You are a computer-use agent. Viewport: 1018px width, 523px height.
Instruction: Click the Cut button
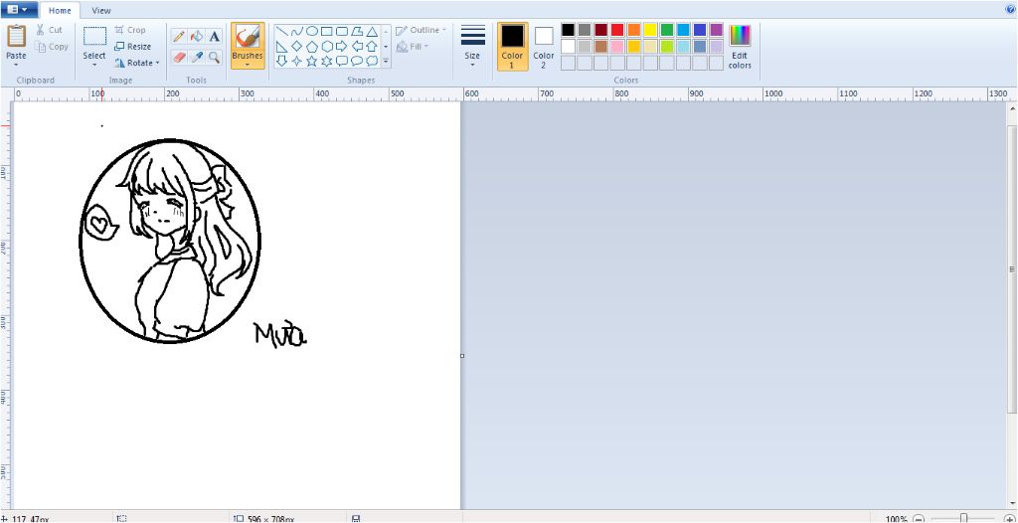pyautogui.click(x=50, y=30)
